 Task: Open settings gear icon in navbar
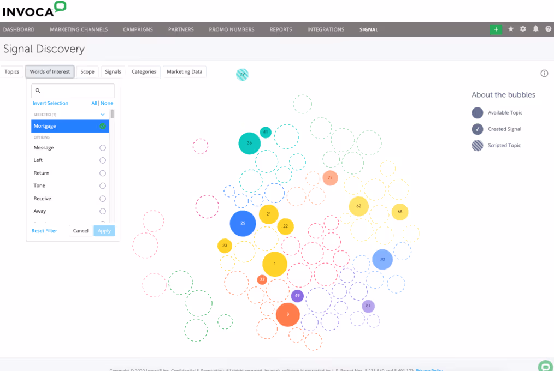tap(523, 29)
